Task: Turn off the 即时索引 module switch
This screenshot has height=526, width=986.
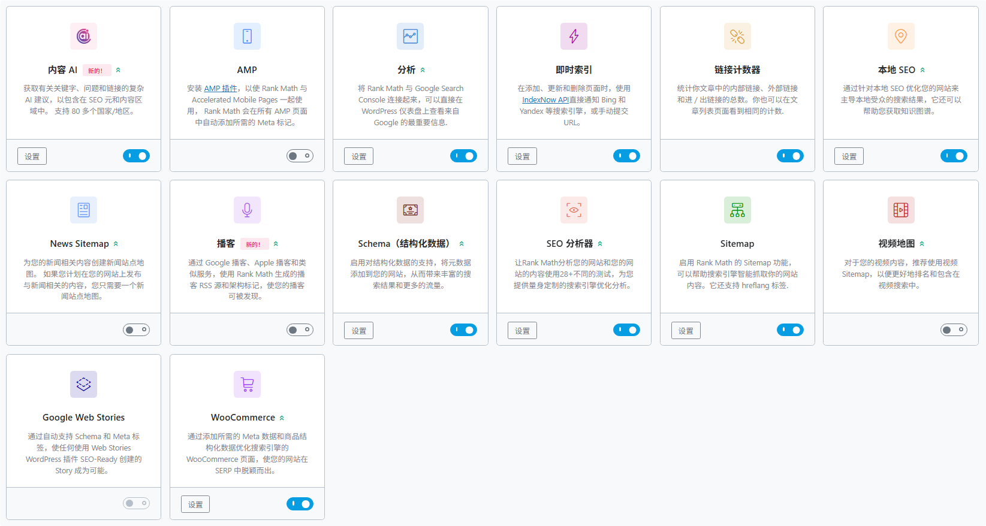Action: coord(626,156)
